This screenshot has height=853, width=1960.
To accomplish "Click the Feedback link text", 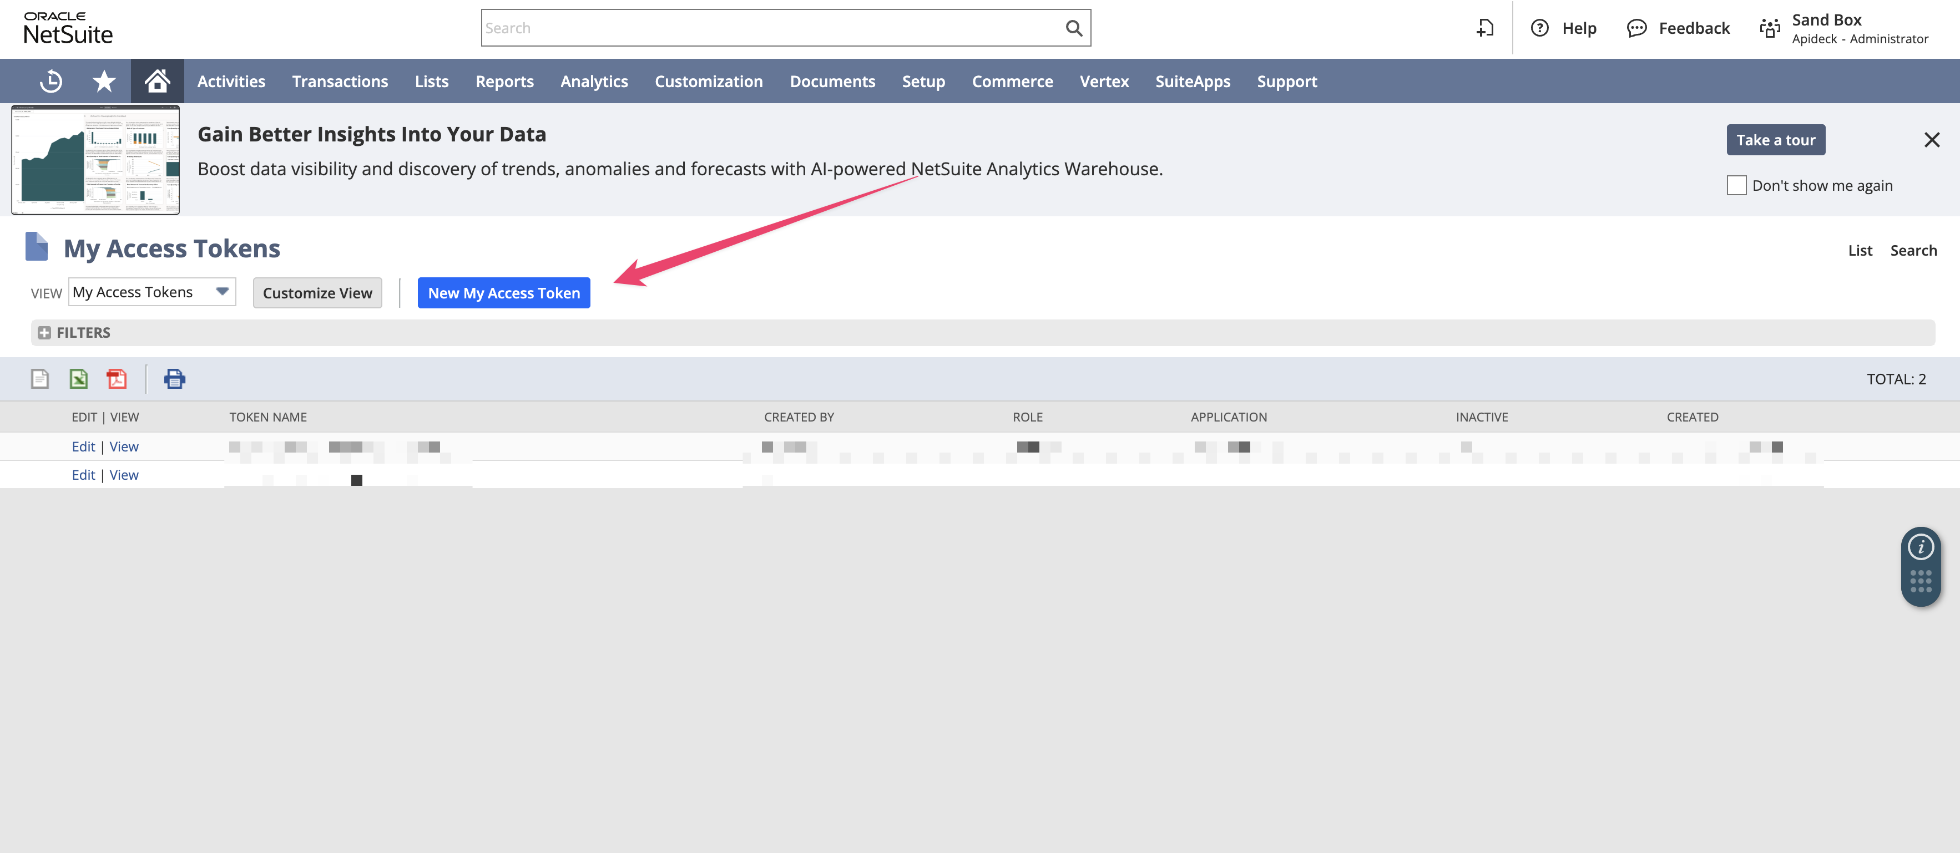I will (x=1694, y=28).
